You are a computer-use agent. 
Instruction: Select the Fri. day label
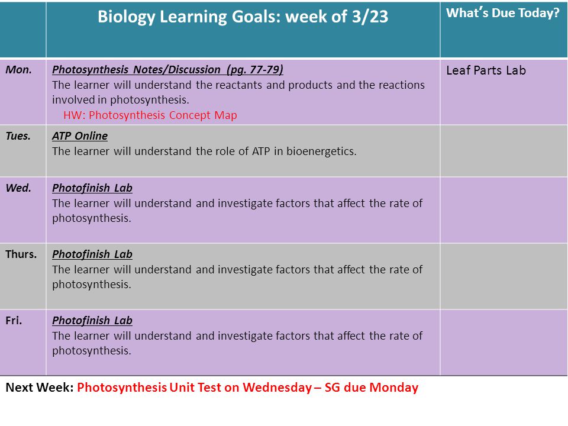coord(14,321)
